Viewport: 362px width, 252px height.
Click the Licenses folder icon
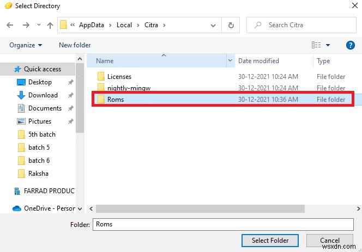tap(100, 77)
